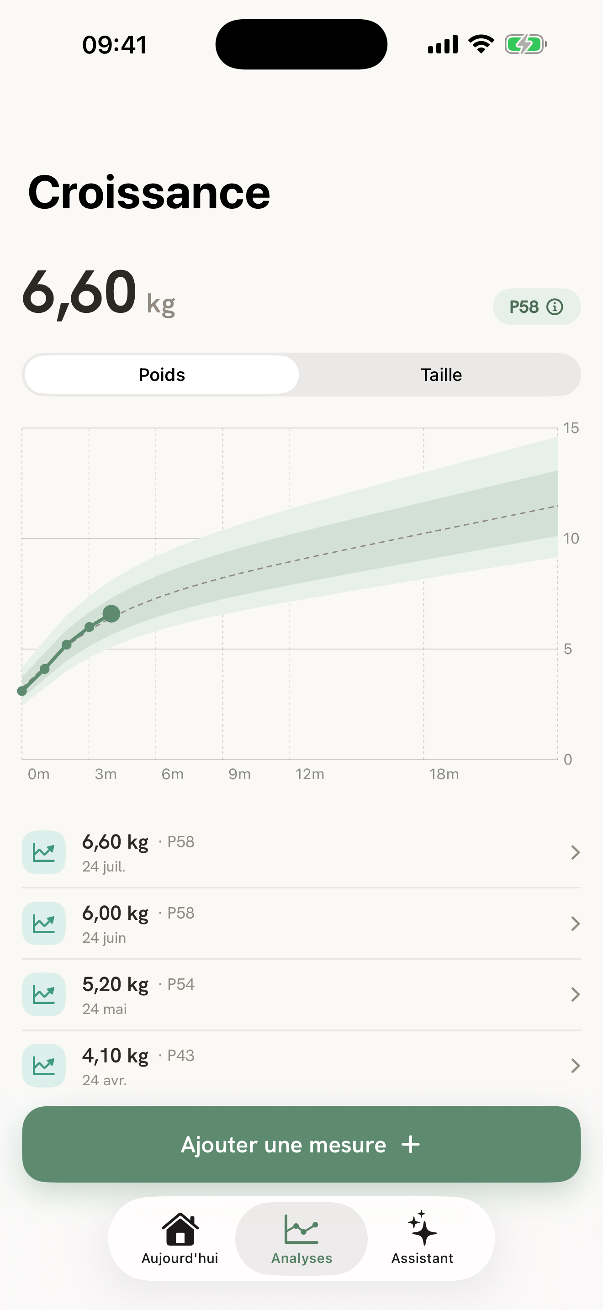Image resolution: width=603 pixels, height=1310 pixels.
Task: Tap the P58 percentile info badge
Action: click(536, 306)
